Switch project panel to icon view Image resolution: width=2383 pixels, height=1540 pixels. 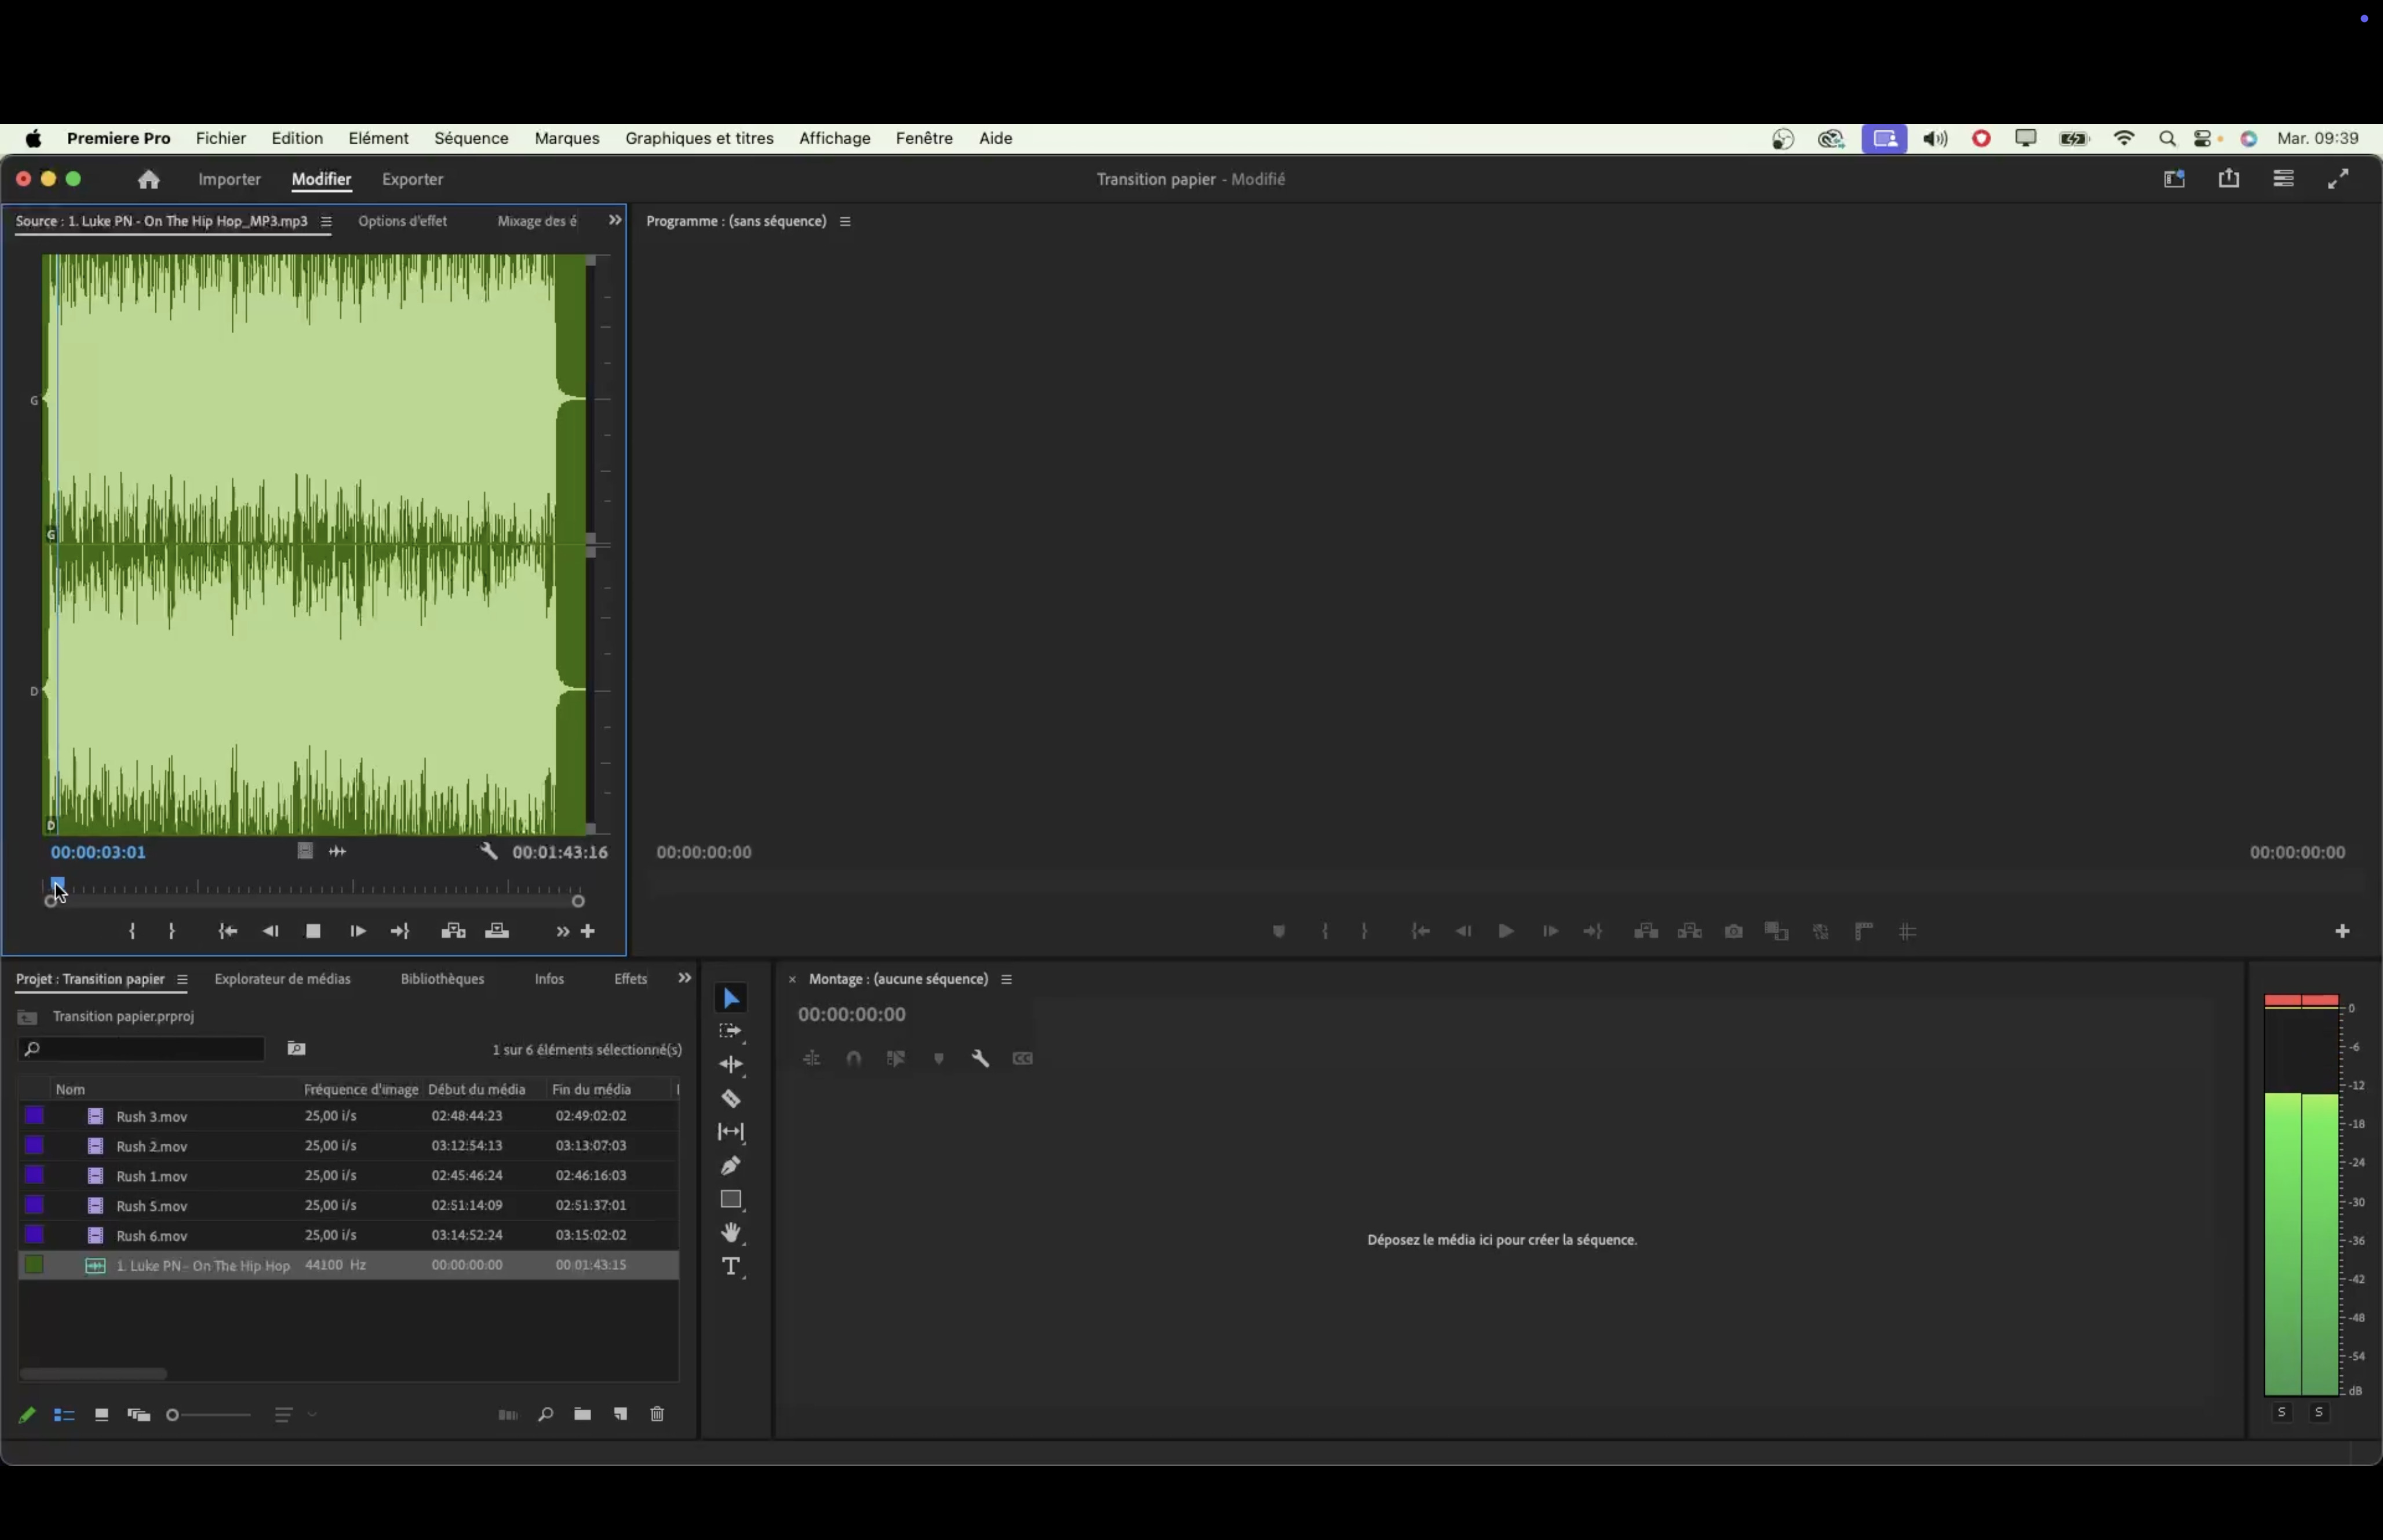[x=101, y=1415]
